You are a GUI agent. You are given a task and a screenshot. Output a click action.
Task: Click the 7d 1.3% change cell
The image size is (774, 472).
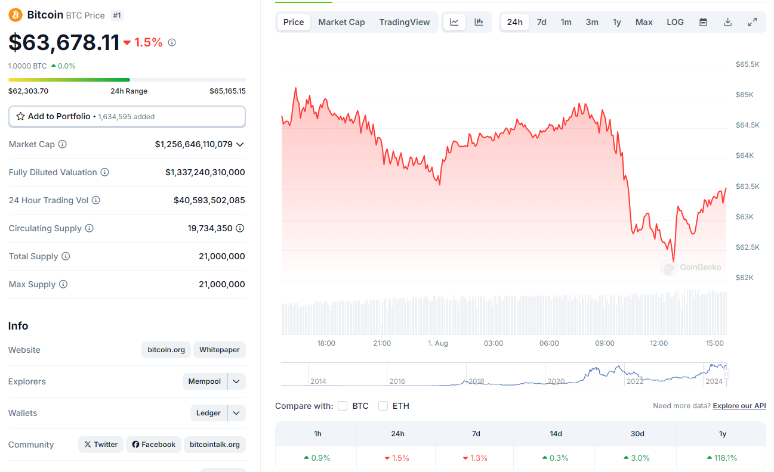coord(476,458)
